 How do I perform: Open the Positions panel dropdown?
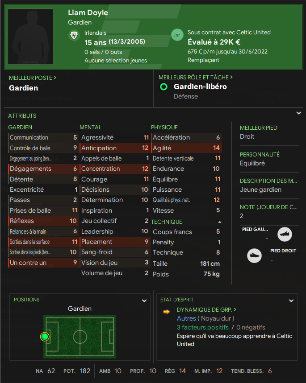(x=144, y=301)
